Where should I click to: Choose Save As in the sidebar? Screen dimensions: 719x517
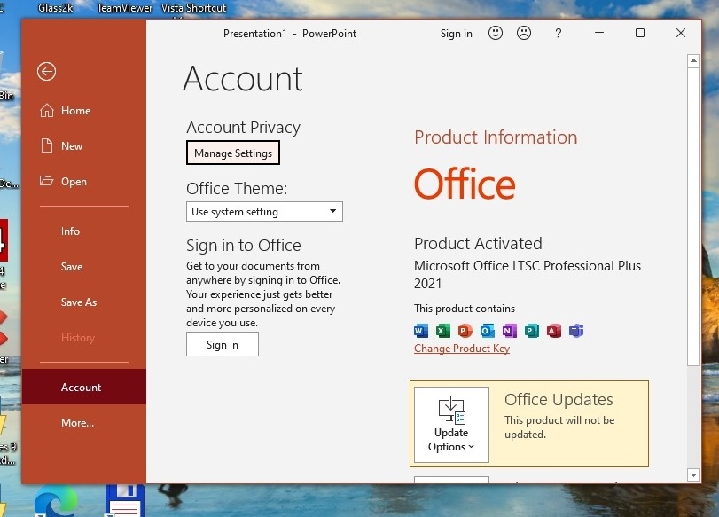tap(79, 302)
